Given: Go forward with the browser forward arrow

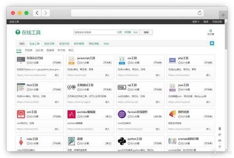Looking at the screenshot, I should click(x=46, y=13).
